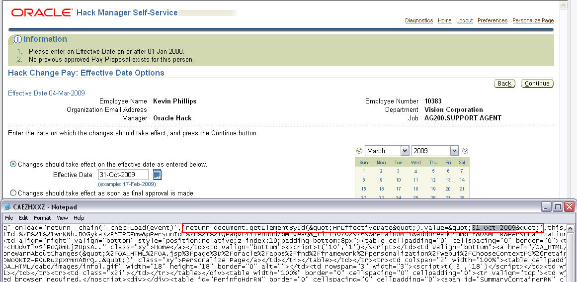
Task: Select day 7 in the calendar
Action: click(462, 171)
